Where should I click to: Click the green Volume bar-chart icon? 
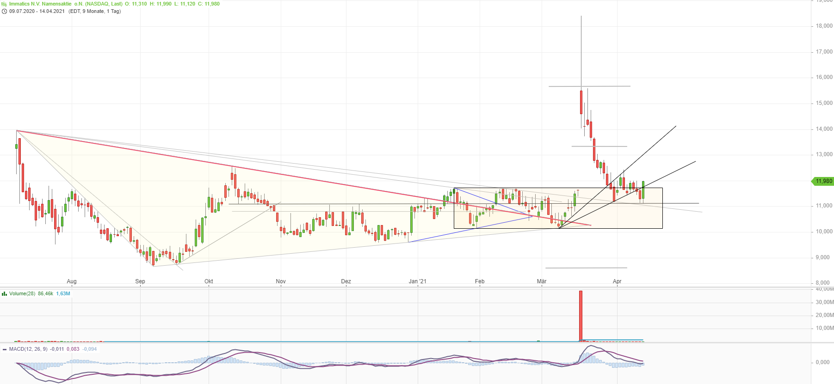4,293
